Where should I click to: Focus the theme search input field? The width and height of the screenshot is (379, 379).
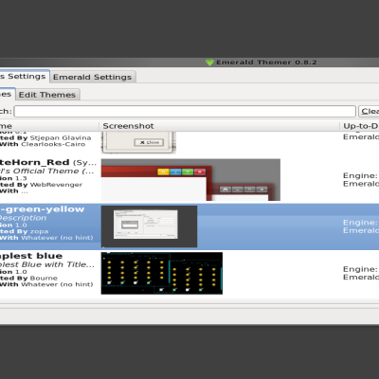(185, 111)
